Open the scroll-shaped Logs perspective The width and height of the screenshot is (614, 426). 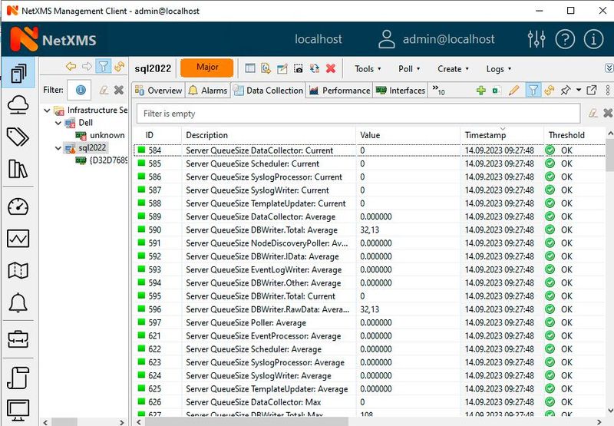(18, 378)
